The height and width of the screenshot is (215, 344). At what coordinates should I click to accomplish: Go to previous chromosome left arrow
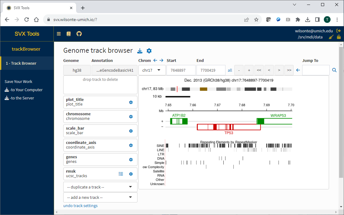[x=155, y=60]
